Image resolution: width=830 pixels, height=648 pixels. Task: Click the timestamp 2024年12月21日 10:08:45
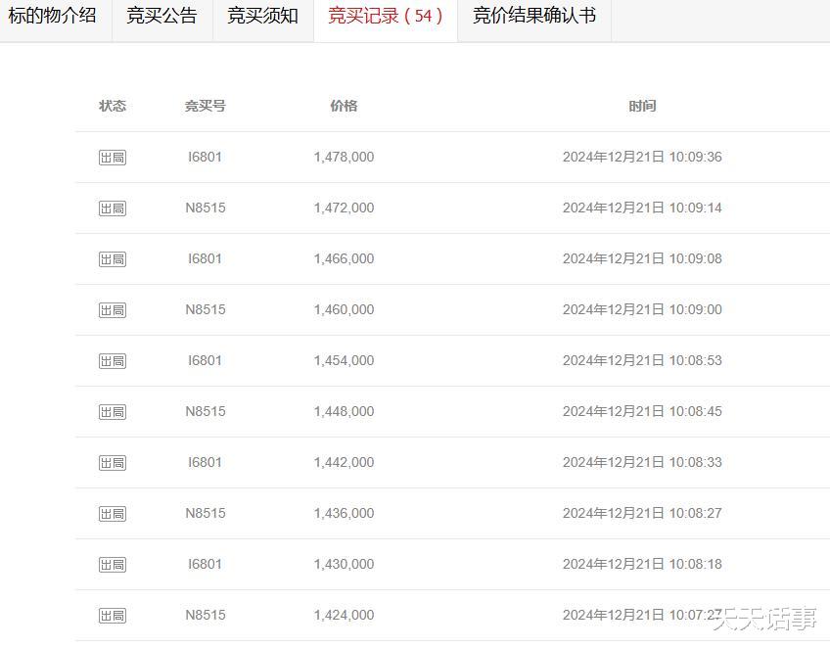642,411
